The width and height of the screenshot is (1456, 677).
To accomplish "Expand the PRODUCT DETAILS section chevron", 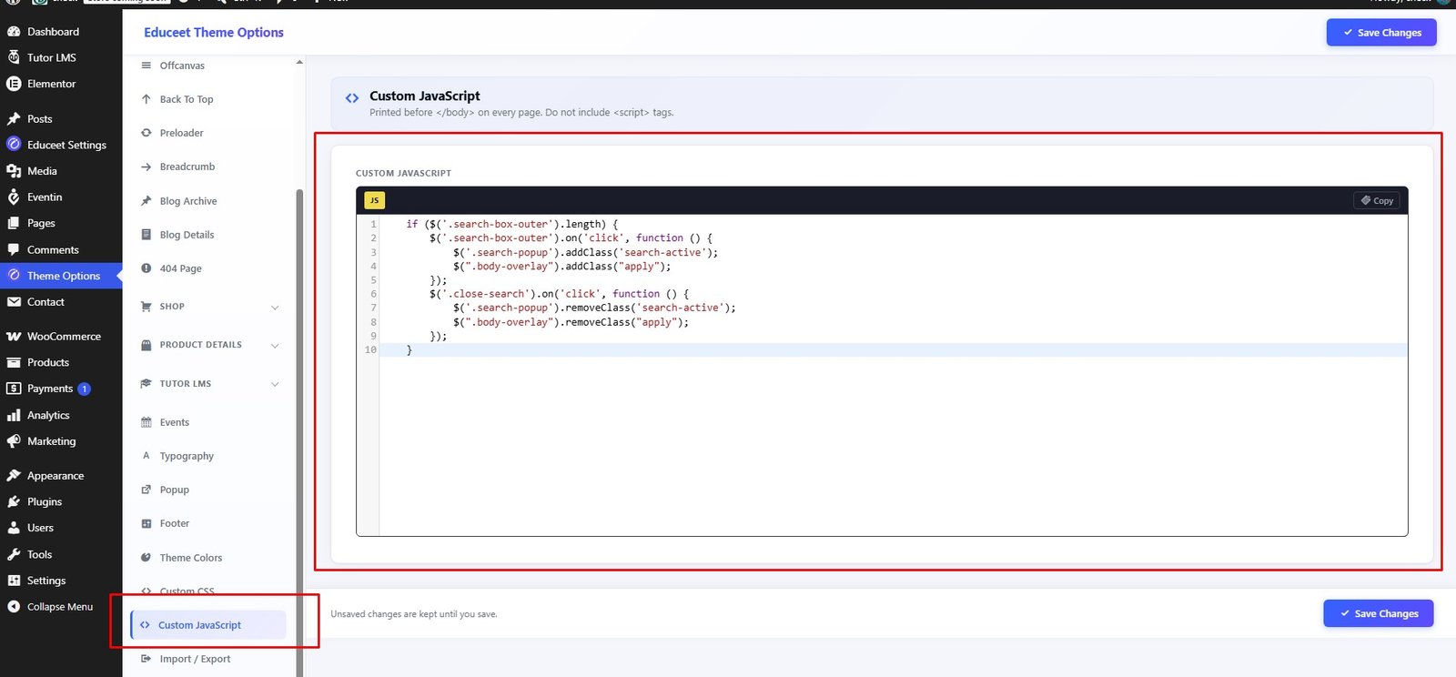I will (275, 346).
